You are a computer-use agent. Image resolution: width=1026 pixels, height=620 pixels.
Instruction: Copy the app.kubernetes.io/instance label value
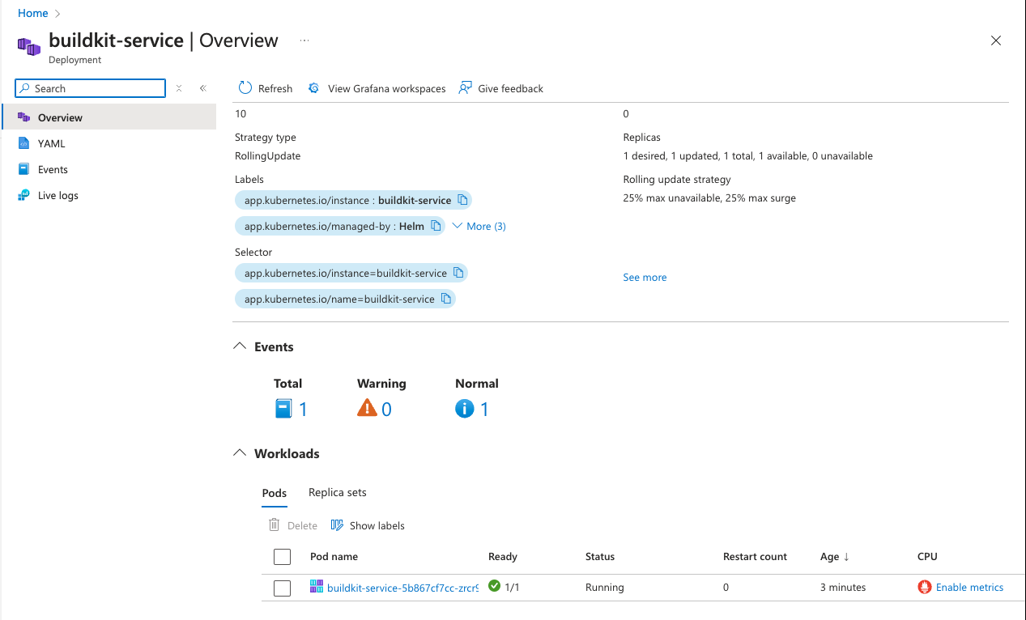(x=462, y=200)
